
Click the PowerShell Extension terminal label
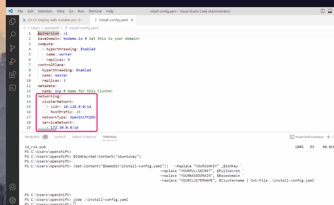point(309,137)
